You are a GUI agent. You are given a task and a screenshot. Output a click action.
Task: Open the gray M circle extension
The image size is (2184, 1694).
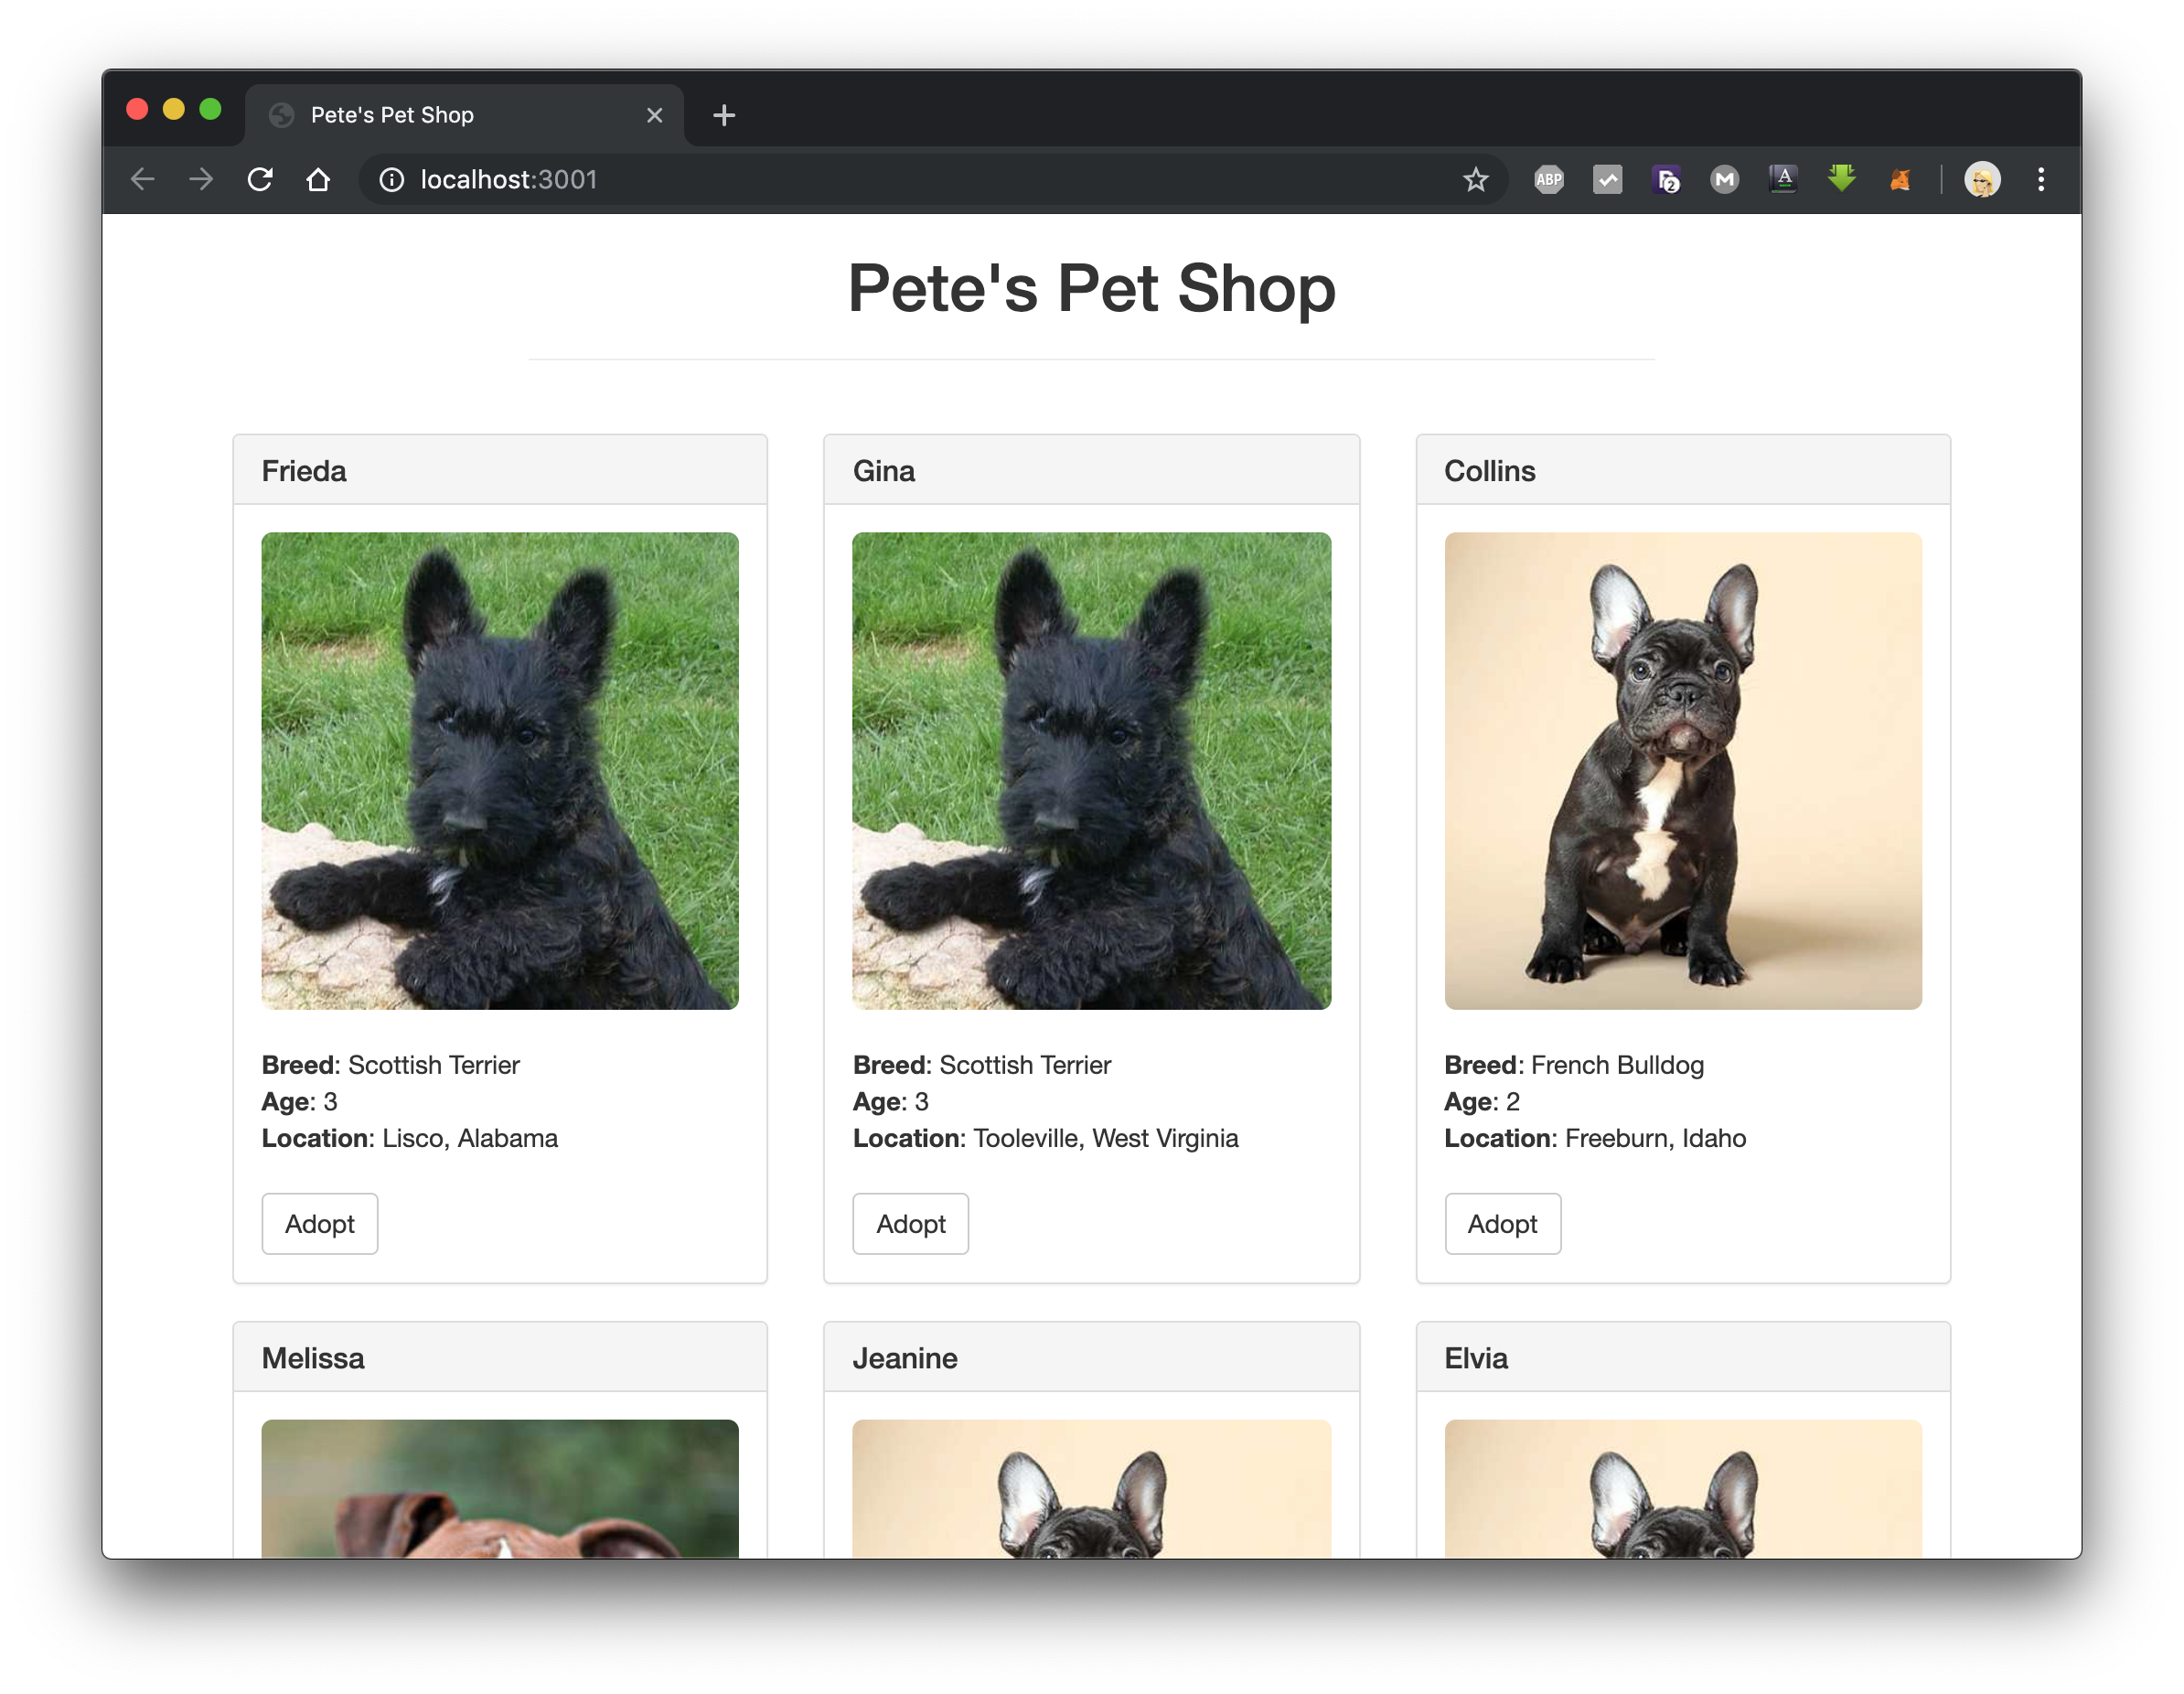coord(1724,180)
